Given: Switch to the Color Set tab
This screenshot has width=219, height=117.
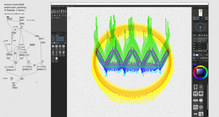Looking at the screenshot, I should [x=200, y=61].
